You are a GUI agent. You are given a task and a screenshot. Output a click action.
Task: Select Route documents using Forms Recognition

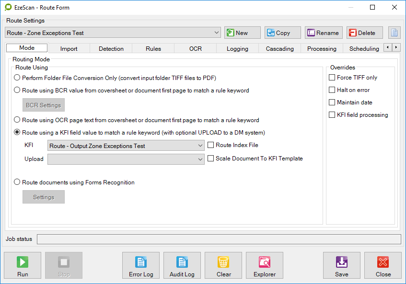(x=18, y=182)
